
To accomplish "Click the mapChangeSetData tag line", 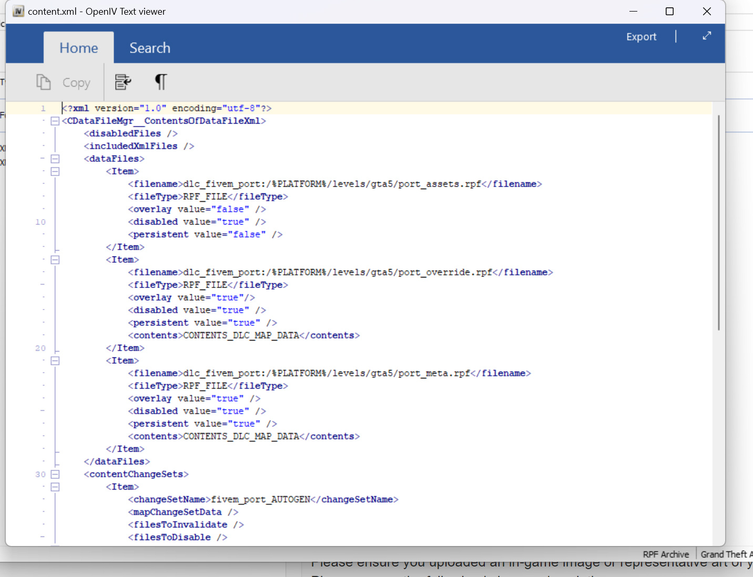I will click(x=183, y=512).
